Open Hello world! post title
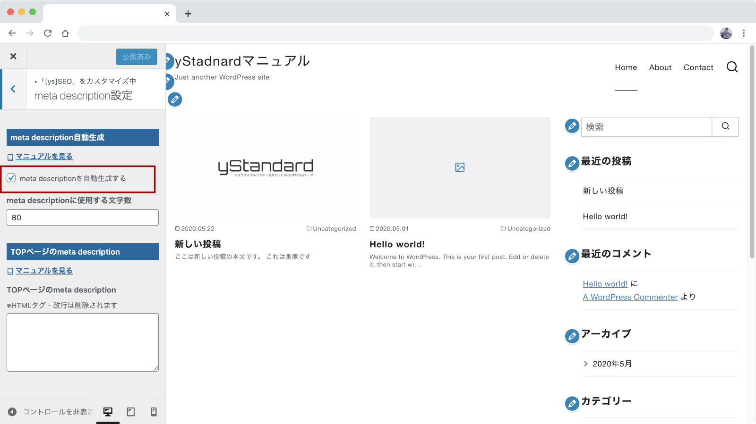The height and width of the screenshot is (424, 756). pyautogui.click(x=397, y=244)
